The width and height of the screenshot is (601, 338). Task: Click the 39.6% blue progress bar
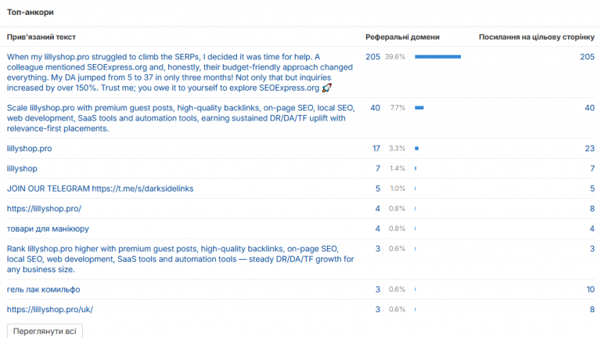(x=437, y=56)
